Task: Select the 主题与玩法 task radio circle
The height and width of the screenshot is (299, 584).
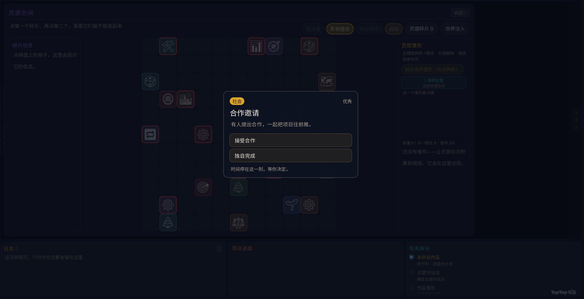Action: point(412,272)
